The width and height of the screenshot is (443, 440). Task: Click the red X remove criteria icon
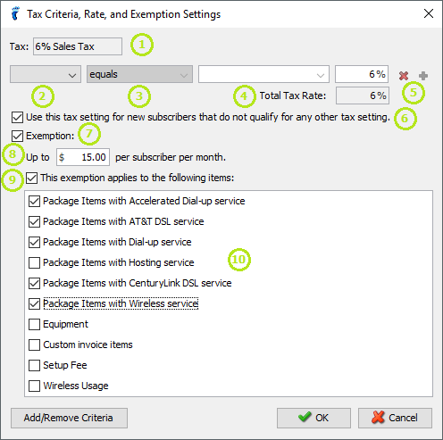pos(404,76)
